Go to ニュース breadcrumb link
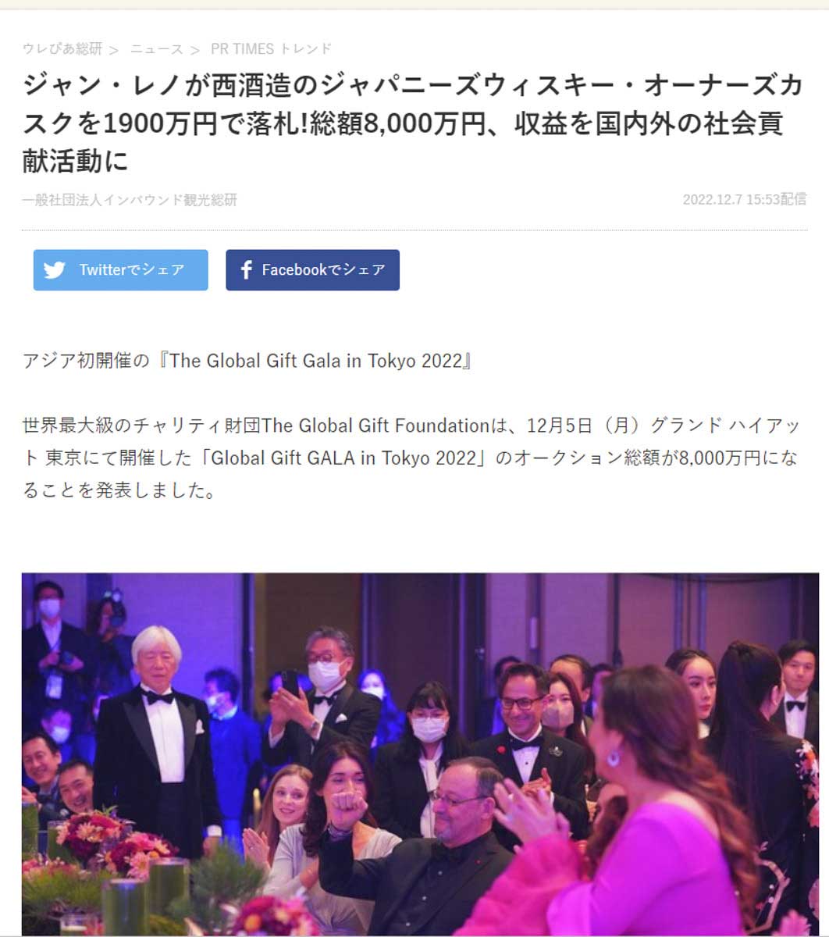 156,49
